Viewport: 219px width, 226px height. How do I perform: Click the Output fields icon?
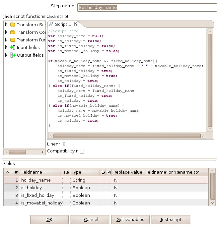[x=13, y=55]
